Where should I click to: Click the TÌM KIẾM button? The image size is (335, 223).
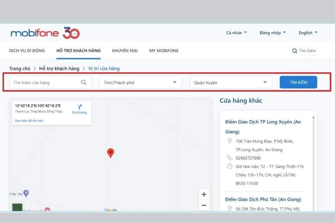(298, 82)
